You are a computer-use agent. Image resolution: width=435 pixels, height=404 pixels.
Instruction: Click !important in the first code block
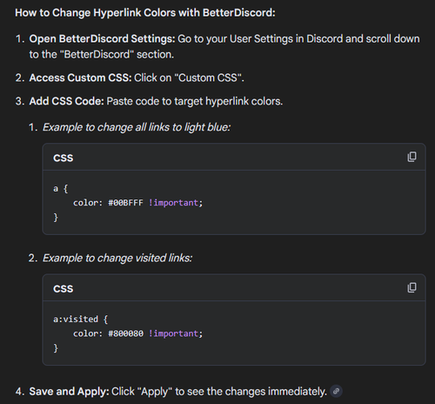tap(175, 203)
